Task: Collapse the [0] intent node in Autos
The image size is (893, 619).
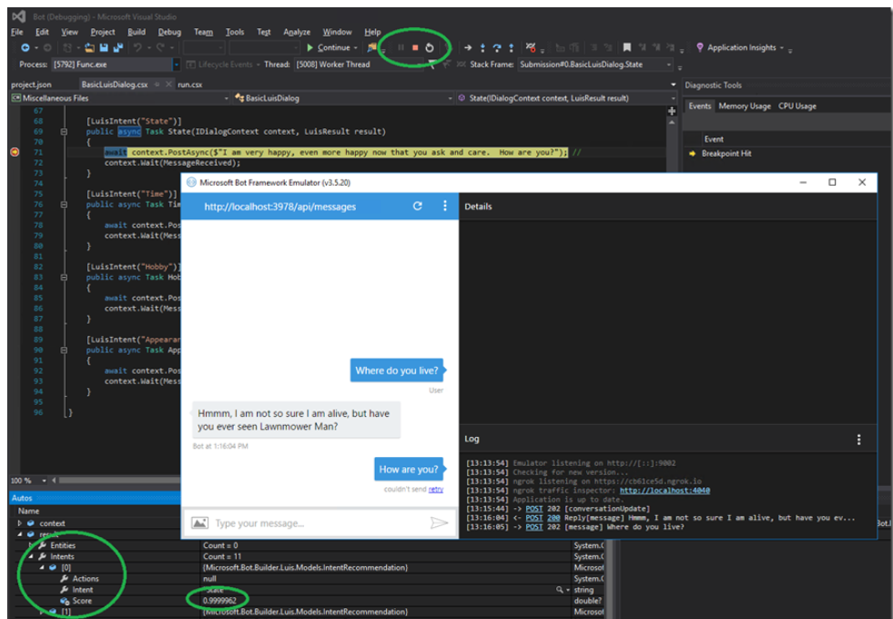Action: (42, 568)
